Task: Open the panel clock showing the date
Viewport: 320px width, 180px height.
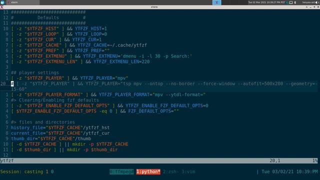Action: pos(266,2)
